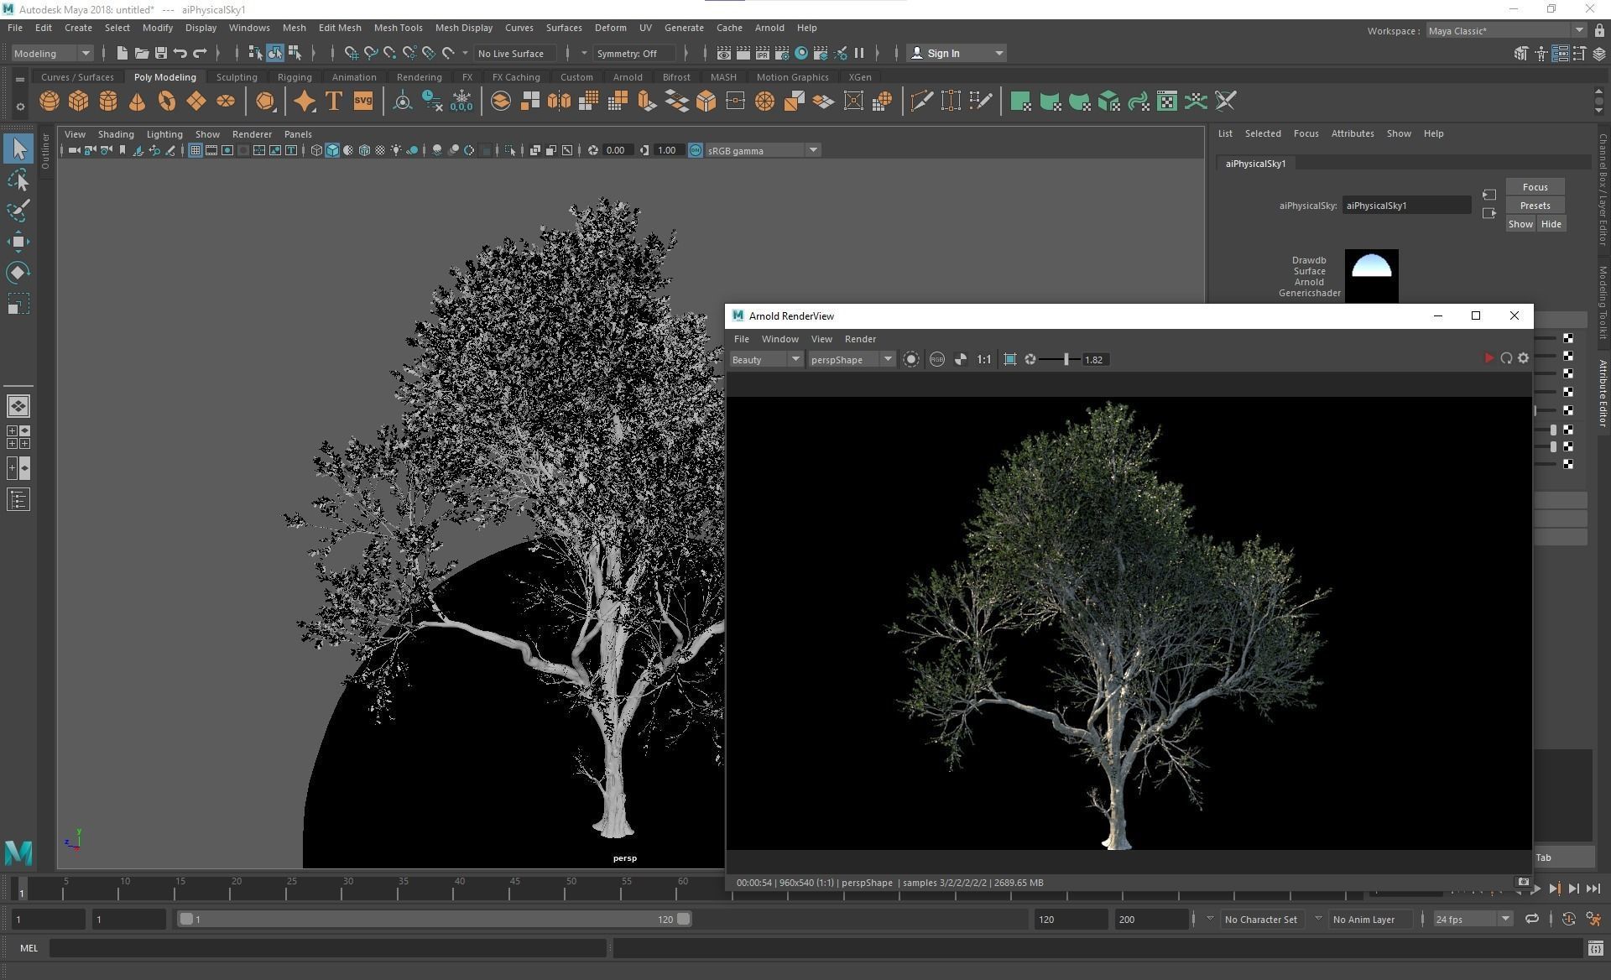
Task: Open the Beauty AOV dropdown
Action: (766, 359)
